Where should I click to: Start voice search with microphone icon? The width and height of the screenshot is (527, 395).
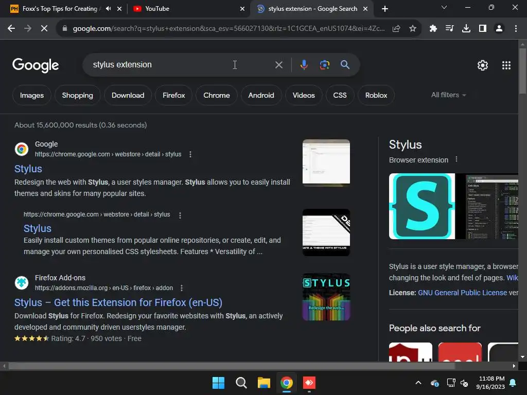coord(304,64)
